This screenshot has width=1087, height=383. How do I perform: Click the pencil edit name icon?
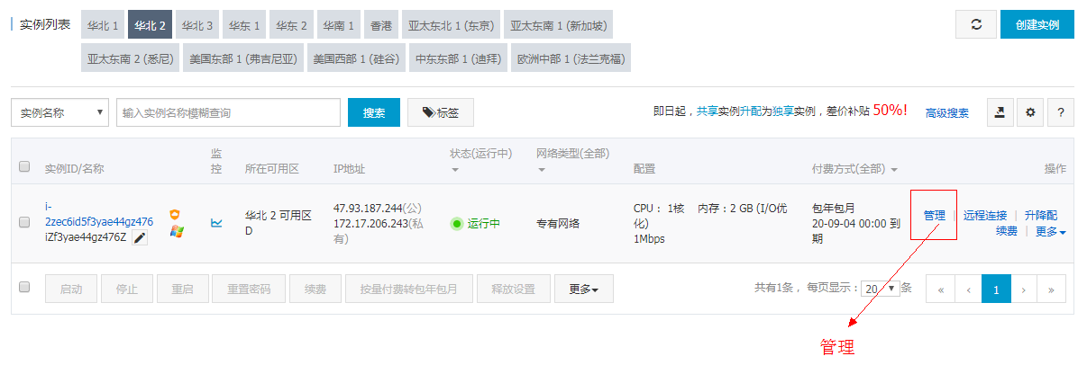click(139, 237)
